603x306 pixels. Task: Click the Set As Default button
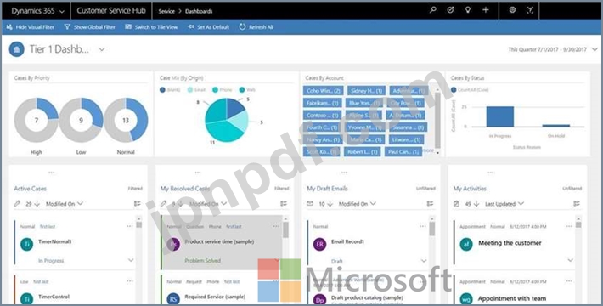tap(208, 27)
